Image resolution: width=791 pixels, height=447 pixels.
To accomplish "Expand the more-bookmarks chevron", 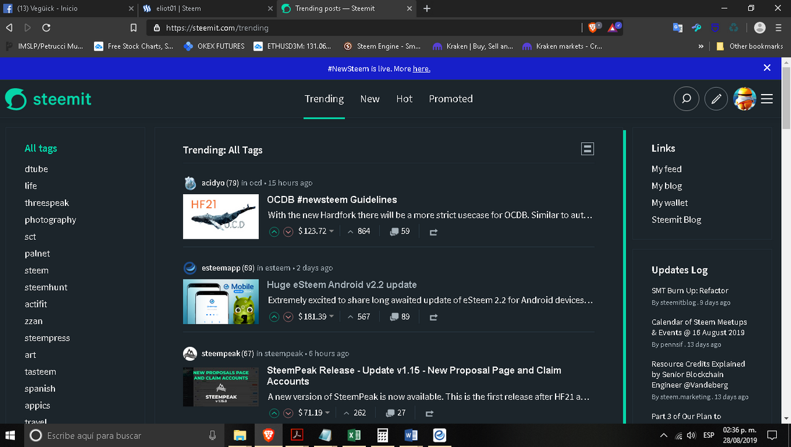I will point(701,46).
